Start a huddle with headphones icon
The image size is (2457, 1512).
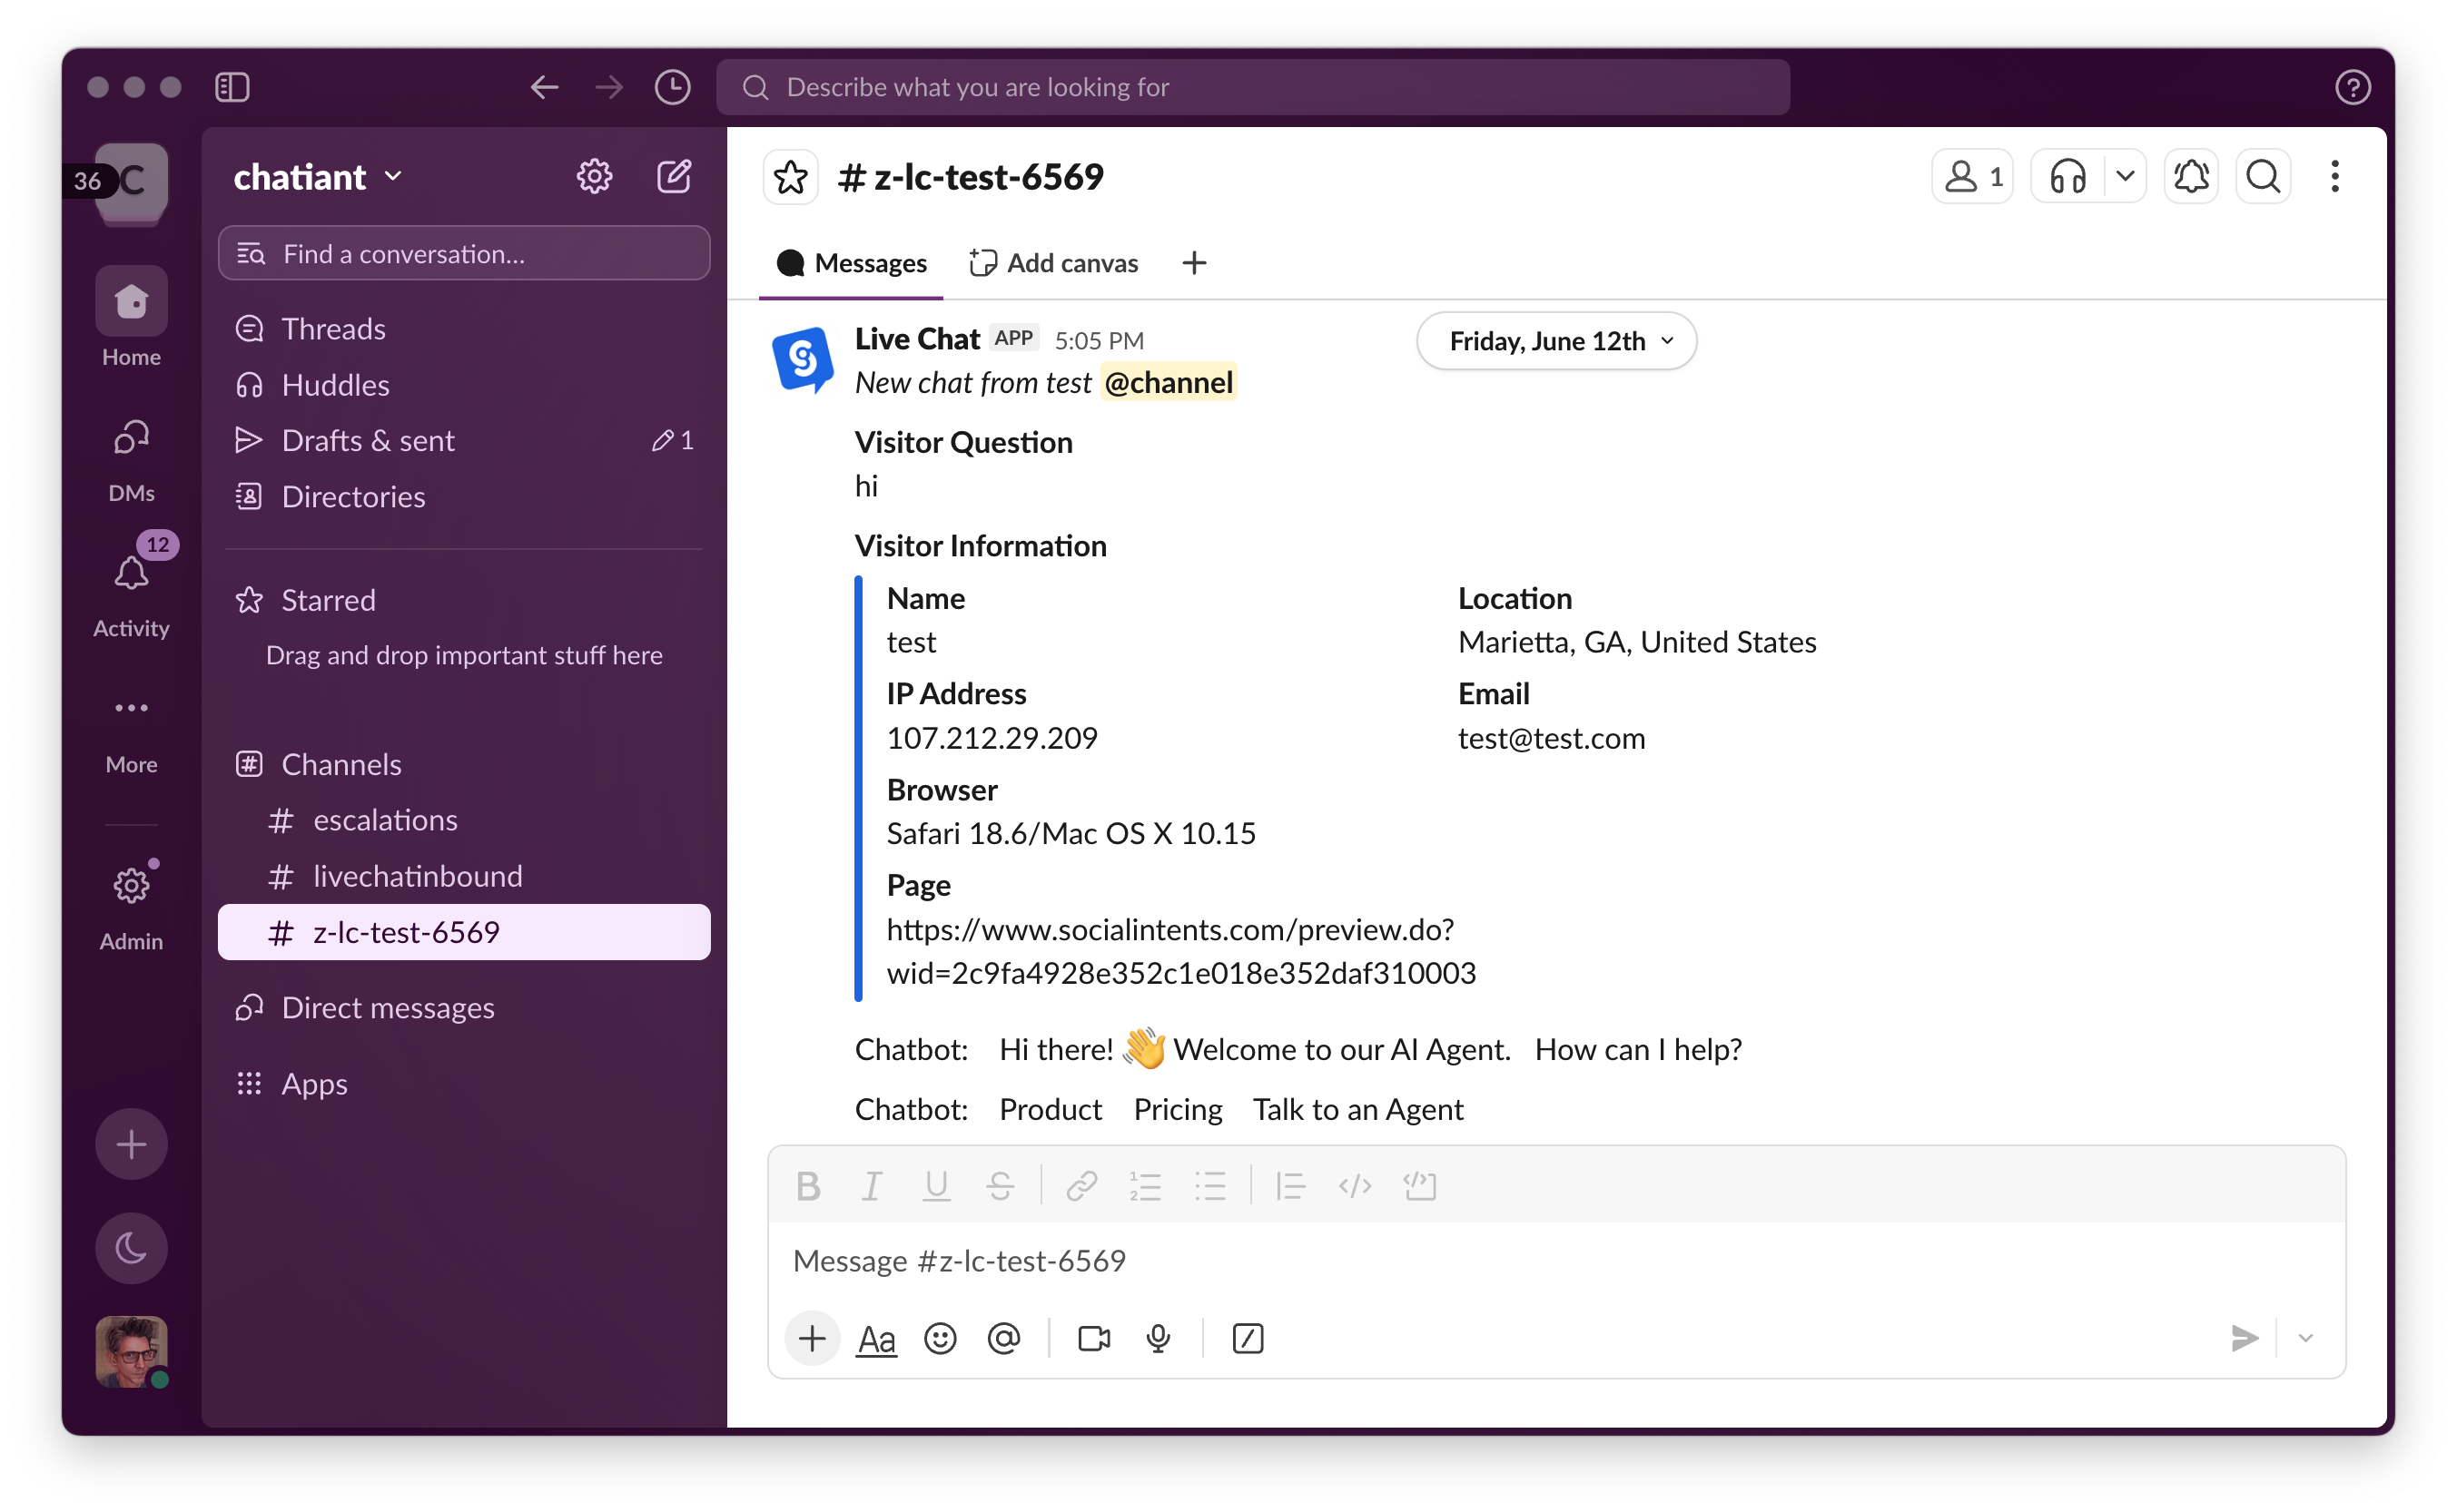click(x=2067, y=177)
